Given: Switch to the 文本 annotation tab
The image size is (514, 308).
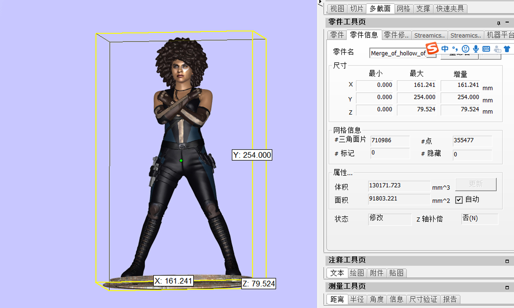Looking at the screenshot, I should (x=337, y=273).
